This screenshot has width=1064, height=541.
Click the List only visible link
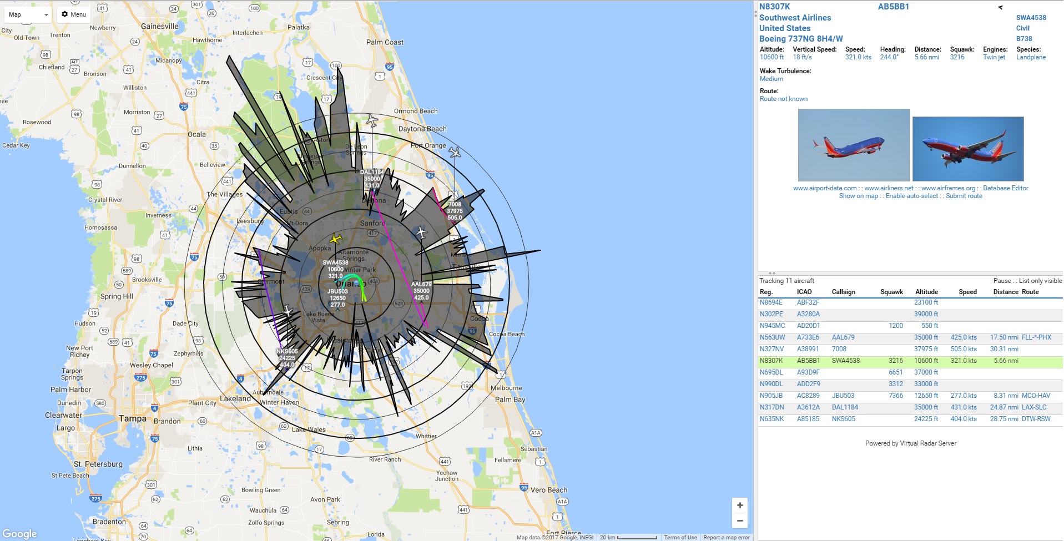(x=1041, y=281)
